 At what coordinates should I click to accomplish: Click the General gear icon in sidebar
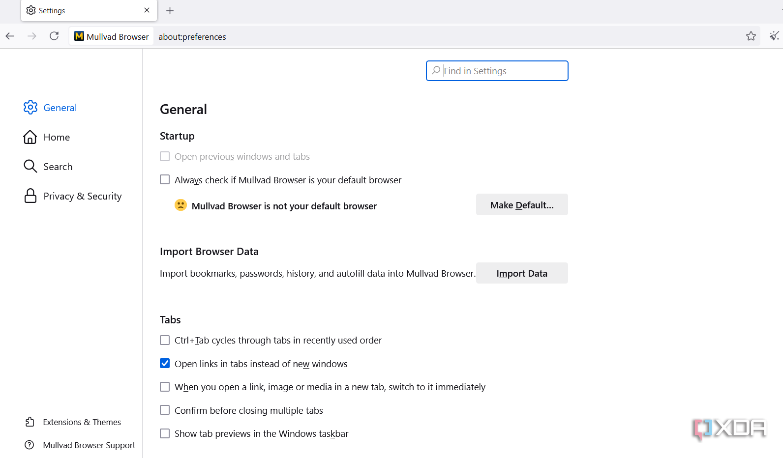30,107
